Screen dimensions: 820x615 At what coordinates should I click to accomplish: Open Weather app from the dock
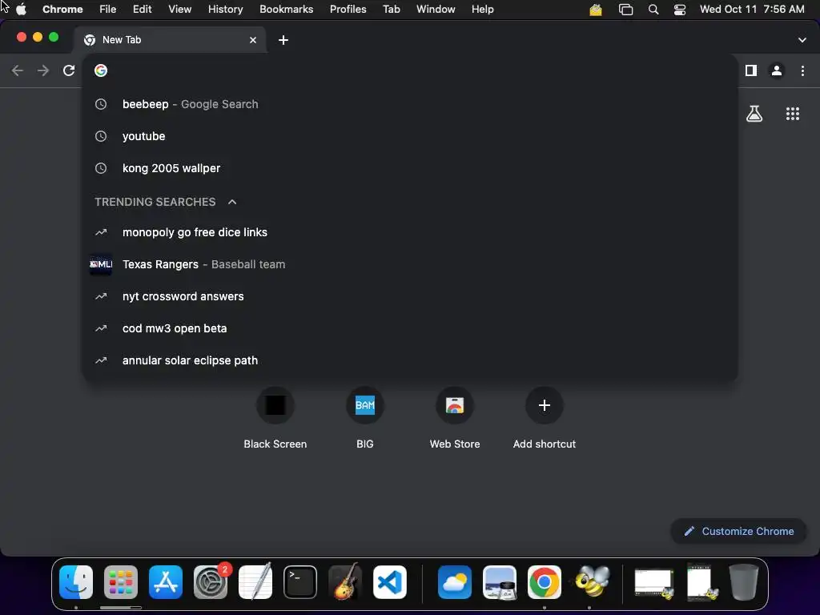click(x=455, y=582)
